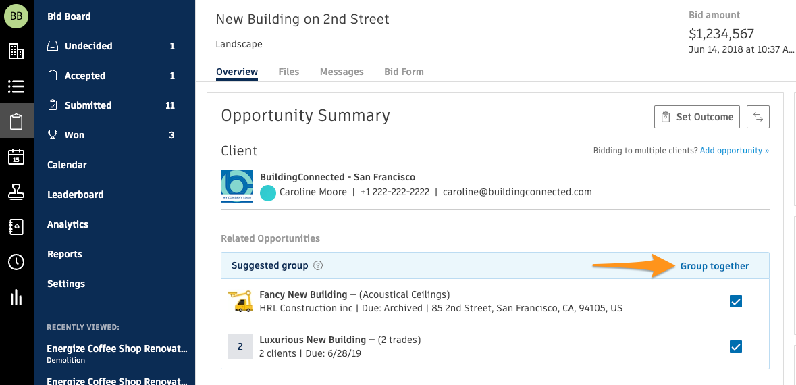The width and height of the screenshot is (796, 385).
Task: Uncheck the Fancy New Building checkbox
Action: pyautogui.click(x=736, y=301)
